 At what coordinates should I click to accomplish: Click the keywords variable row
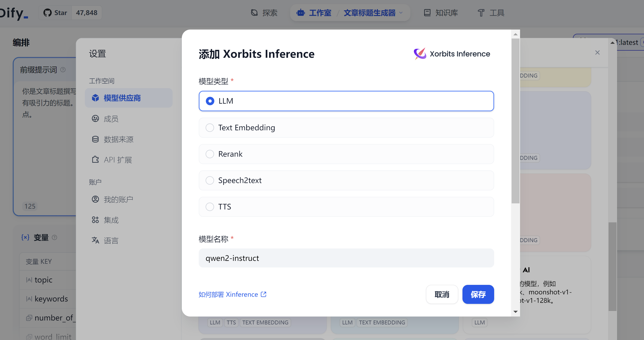click(x=48, y=299)
